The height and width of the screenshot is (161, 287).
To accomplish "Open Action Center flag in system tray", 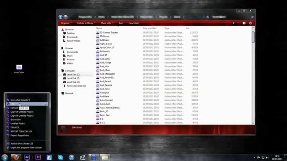I will tap(258, 157).
